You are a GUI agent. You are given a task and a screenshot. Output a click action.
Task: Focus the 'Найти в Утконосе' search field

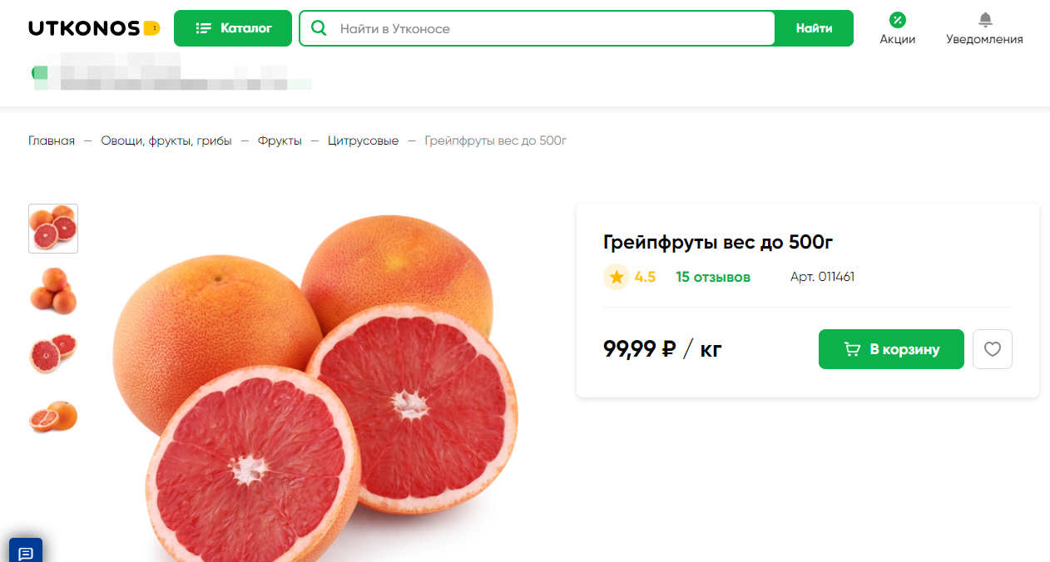pos(549,28)
